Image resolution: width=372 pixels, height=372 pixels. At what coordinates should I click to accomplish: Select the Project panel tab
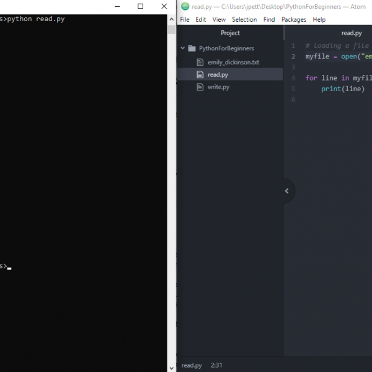click(230, 33)
